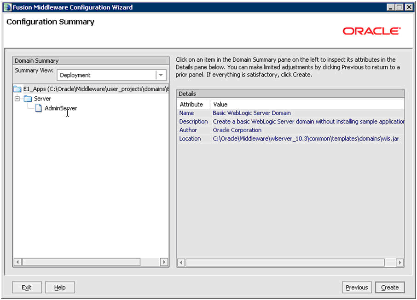Click the wizard title bar icon
The width and height of the screenshot is (417, 300).
7,7
